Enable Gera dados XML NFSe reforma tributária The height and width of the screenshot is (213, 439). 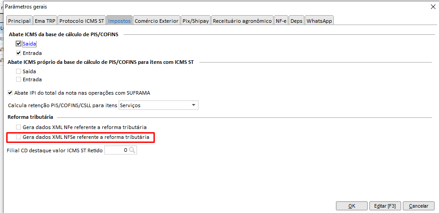19,137
